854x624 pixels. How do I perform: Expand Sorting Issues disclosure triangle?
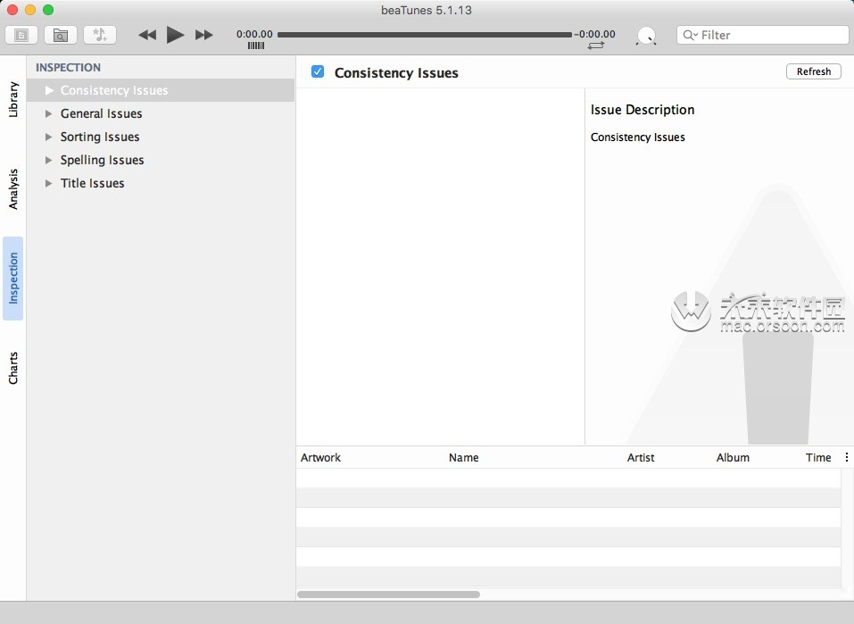click(x=49, y=137)
